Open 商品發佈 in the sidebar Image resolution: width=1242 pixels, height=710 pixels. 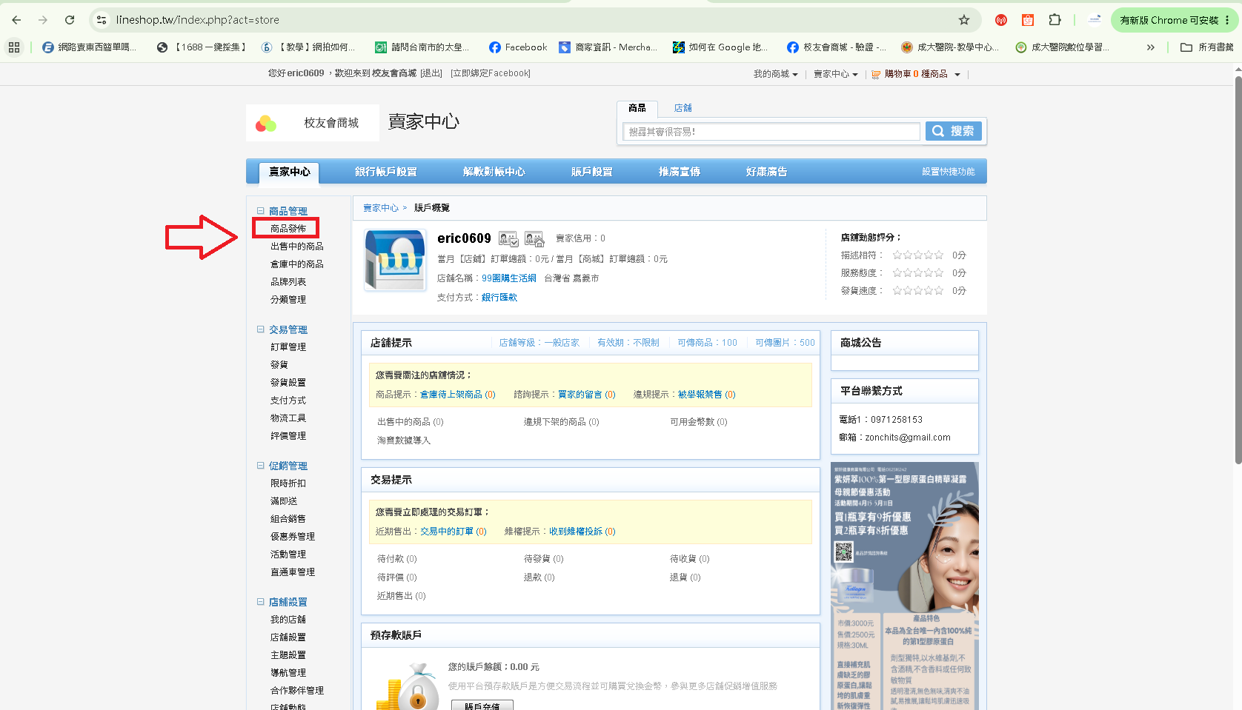point(288,229)
